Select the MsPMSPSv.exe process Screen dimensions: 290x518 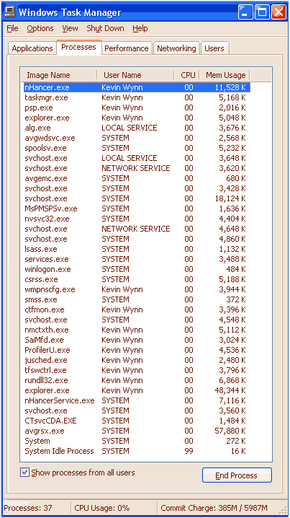coord(137,208)
